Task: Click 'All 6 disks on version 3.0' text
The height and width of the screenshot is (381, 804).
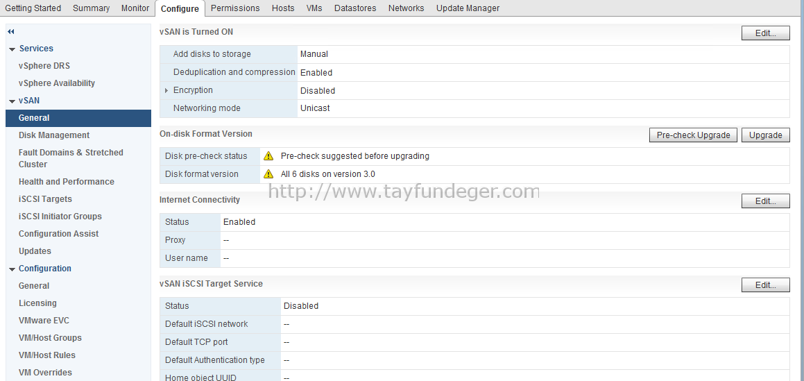Action: click(327, 174)
